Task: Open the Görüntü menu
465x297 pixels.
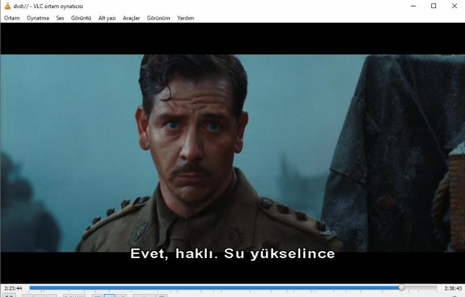Action: (81, 18)
